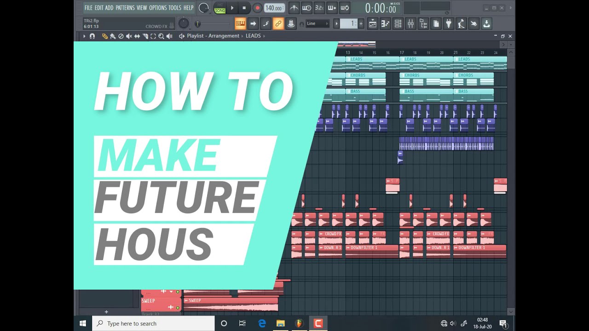Open the FILE menu
This screenshot has width=589, height=331.
tap(88, 8)
